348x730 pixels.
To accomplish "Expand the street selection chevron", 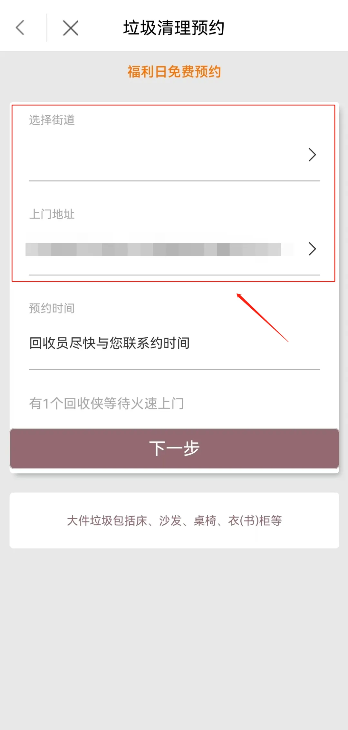I will [x=312, y=155].
